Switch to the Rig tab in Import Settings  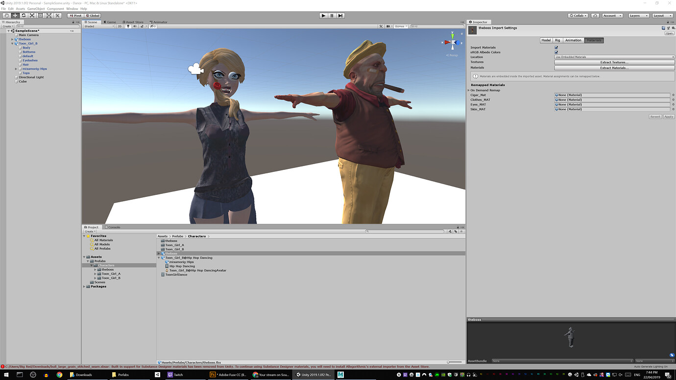(x=557, y=40)
